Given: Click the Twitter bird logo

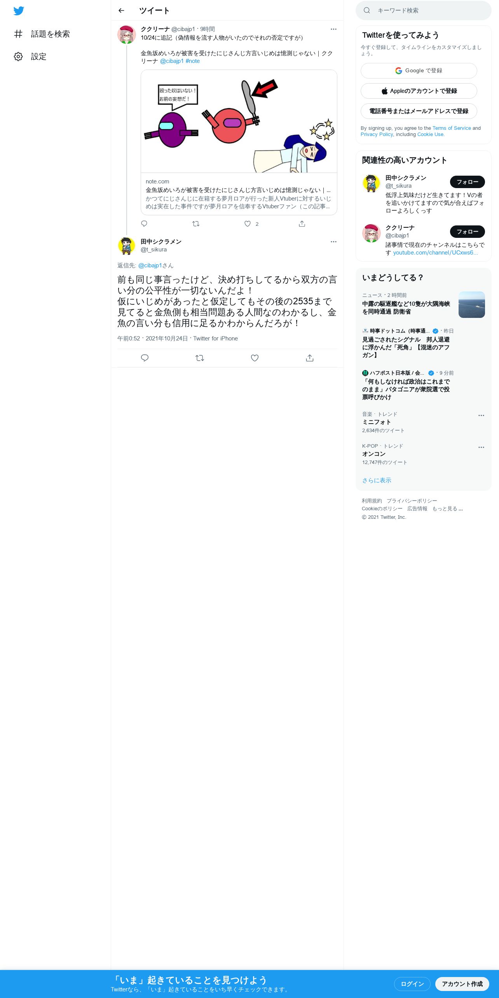Looking at the screenshot, I should coord(19,11).
